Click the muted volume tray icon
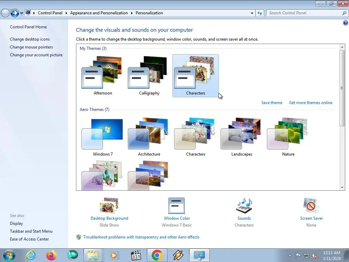The image size is (349, 262). pos(315,256)
